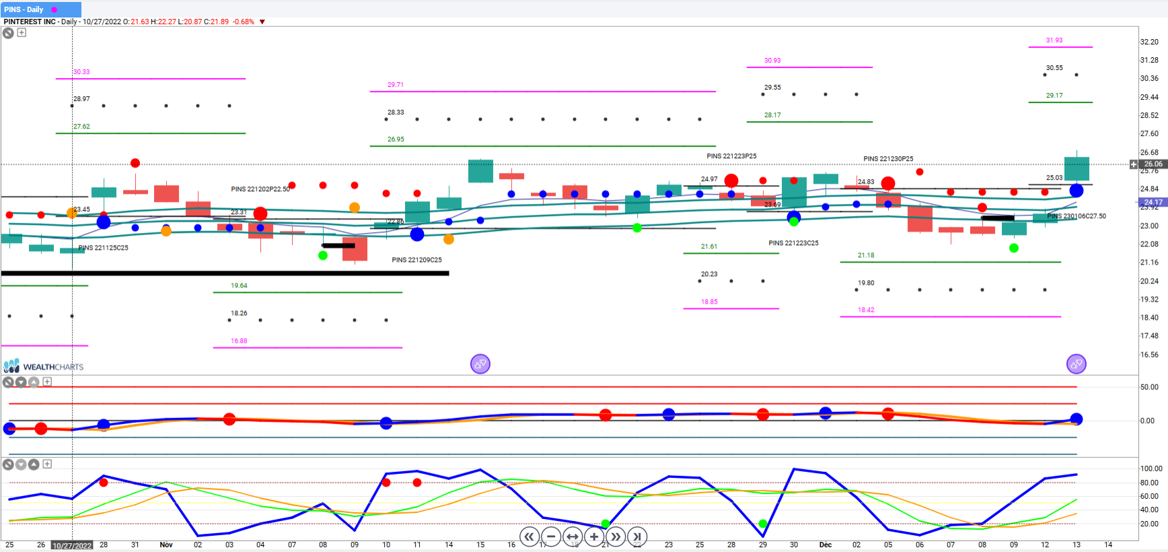This screenshot has height=552, width=1168.
Task: Click the Nov label on the time axis
Action: click(166, 545)
